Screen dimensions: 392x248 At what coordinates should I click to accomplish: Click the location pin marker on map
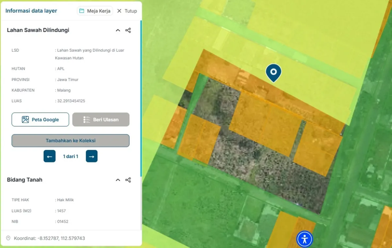tap(273, 73)
